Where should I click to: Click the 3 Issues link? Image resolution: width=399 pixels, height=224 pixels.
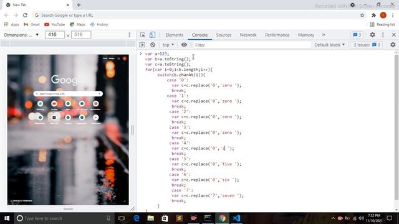click(367, 45)
